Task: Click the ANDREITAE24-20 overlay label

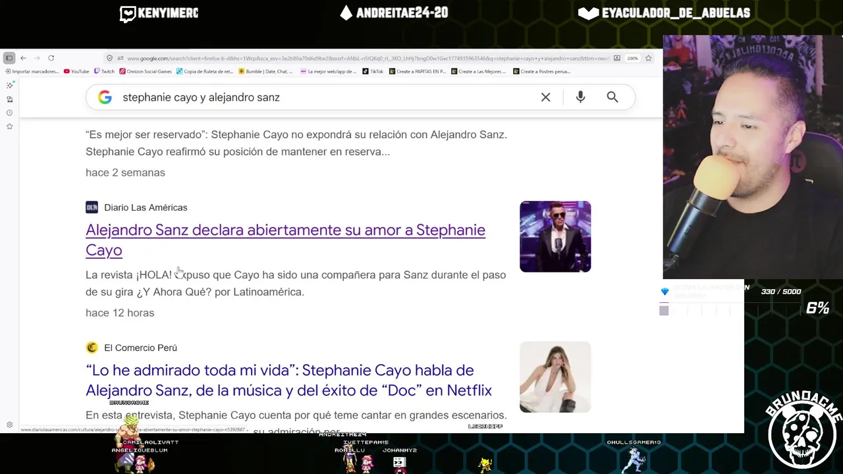Action: pos(394,13)
